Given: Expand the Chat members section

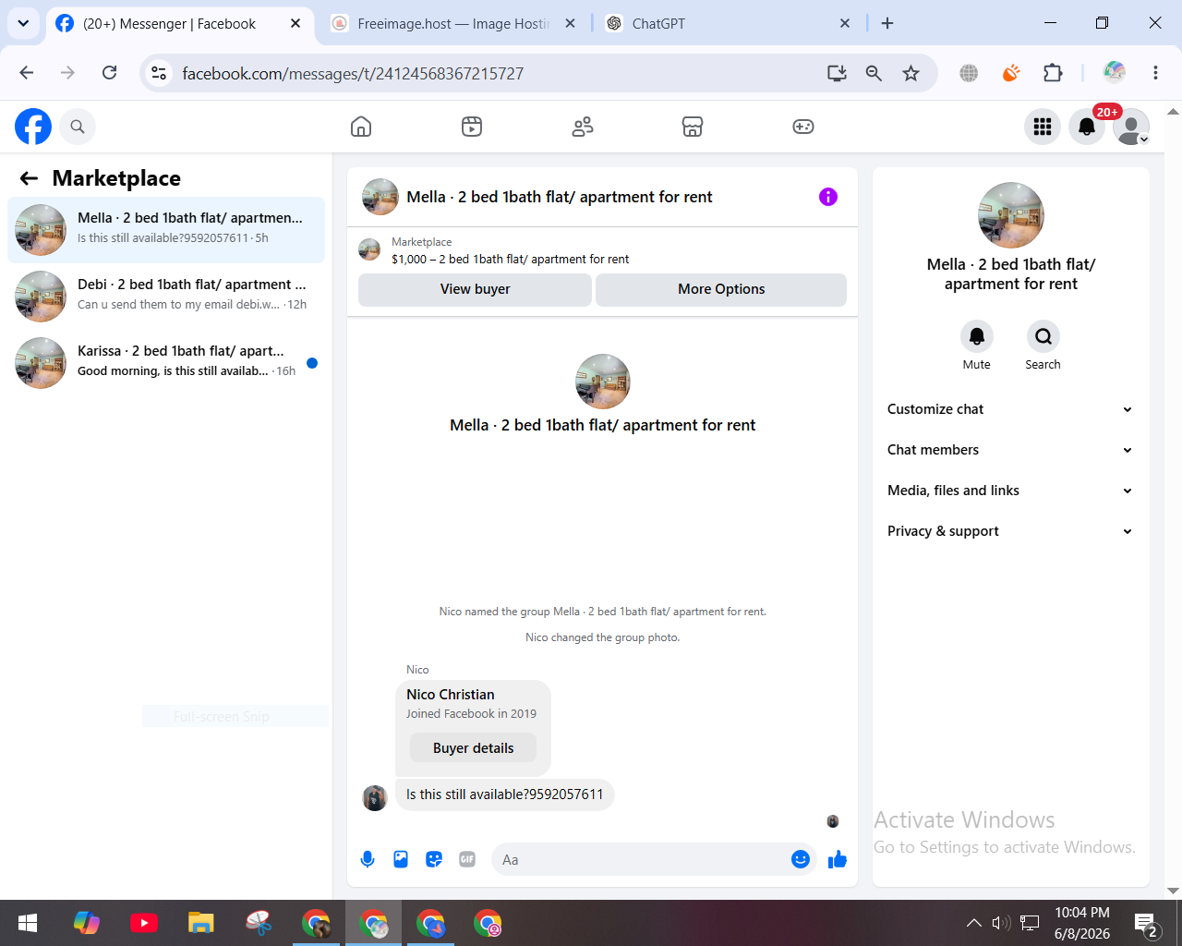Looking at the screenshot, I should click(1011, 450).
